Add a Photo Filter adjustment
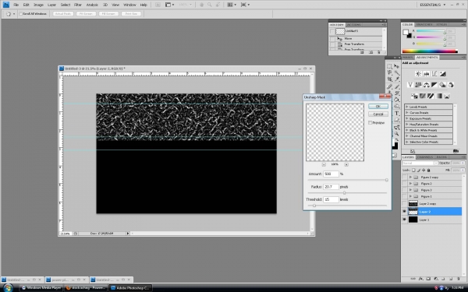 point(442,85)
